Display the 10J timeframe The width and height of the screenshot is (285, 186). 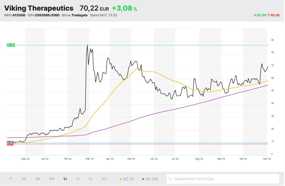tap(104, 179)
